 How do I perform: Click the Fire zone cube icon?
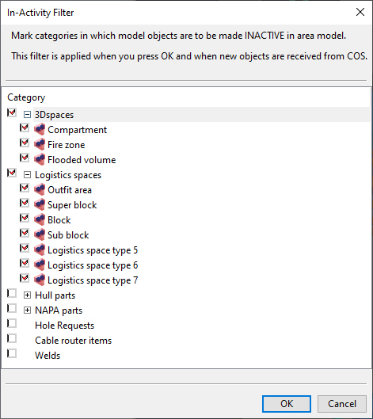[40, 145]
